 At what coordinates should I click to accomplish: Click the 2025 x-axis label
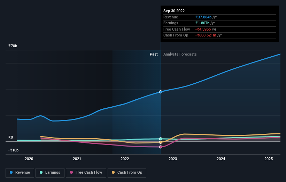(x=269, y=159)
